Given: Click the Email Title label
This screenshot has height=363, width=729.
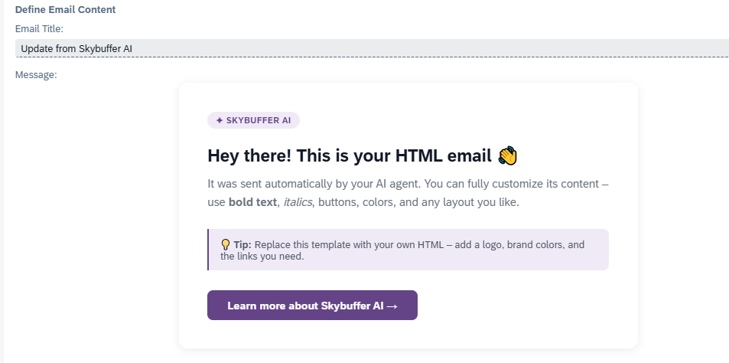Looking at the screenshot, I should click(x=39, y=29).
